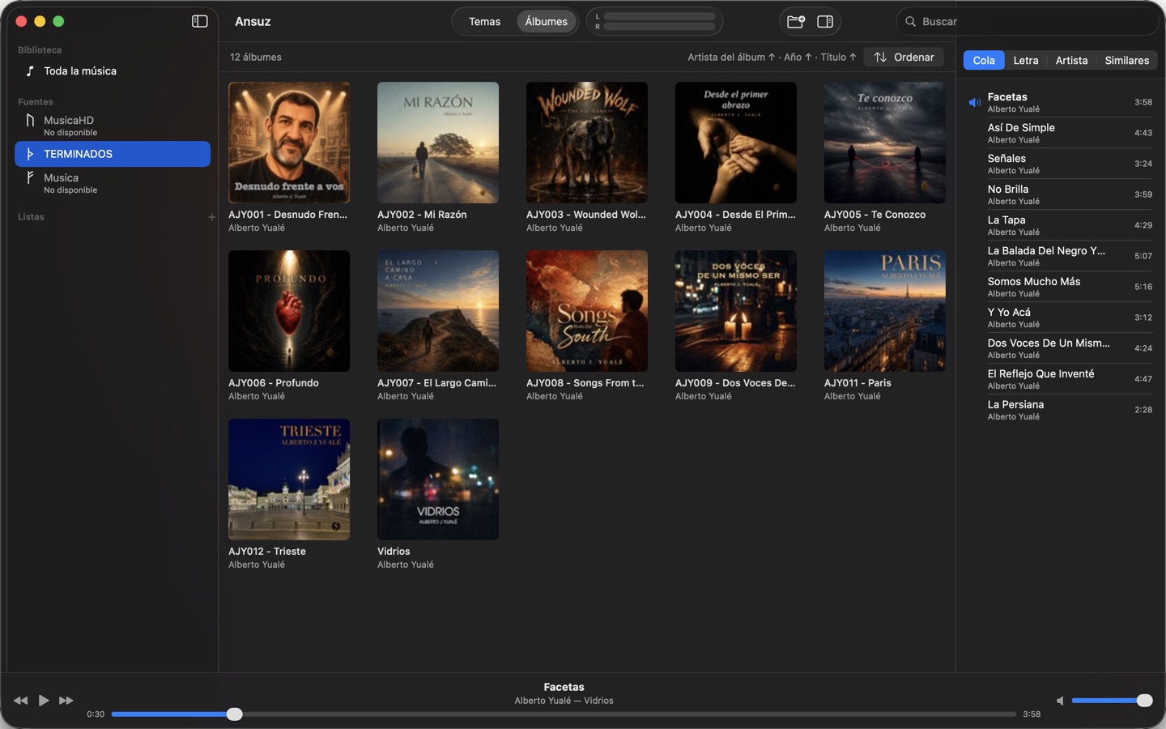Click the playback progress slider knob
The height and width of the screenshot is (729, 1166).
pyautogui.click(x=234, y=714)
